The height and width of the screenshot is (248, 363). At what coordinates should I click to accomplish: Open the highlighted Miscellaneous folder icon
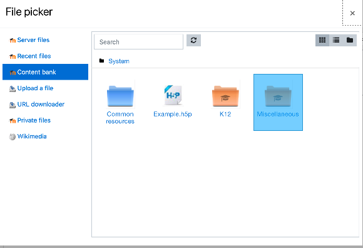coord(278,96)
